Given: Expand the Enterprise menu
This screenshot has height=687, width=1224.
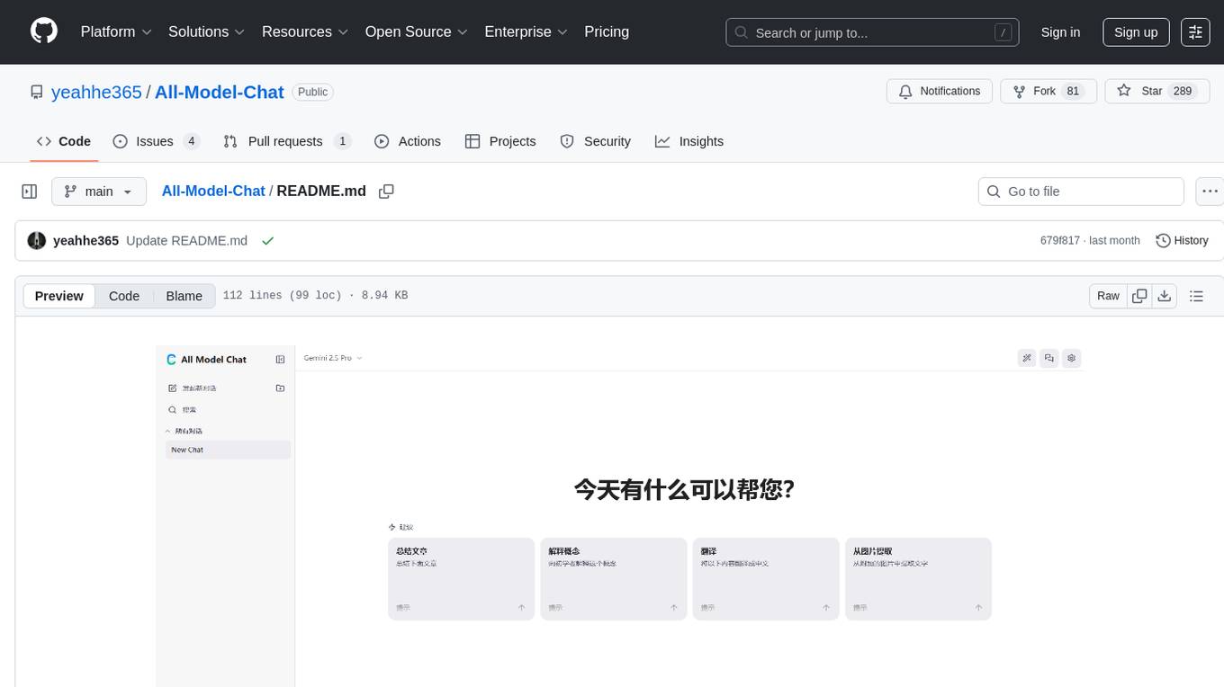Looking at the screenshot, I should point(526,31).
